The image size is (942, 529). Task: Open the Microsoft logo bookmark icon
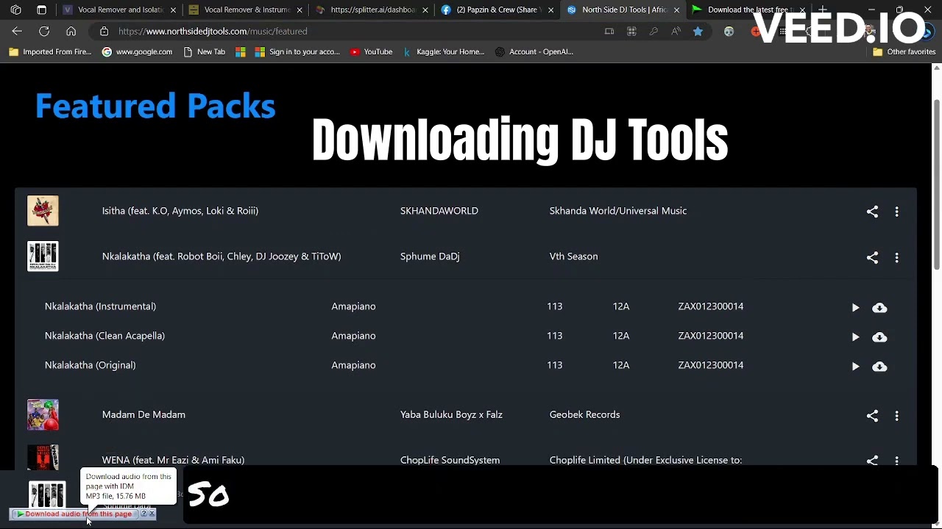coord(241,52)
